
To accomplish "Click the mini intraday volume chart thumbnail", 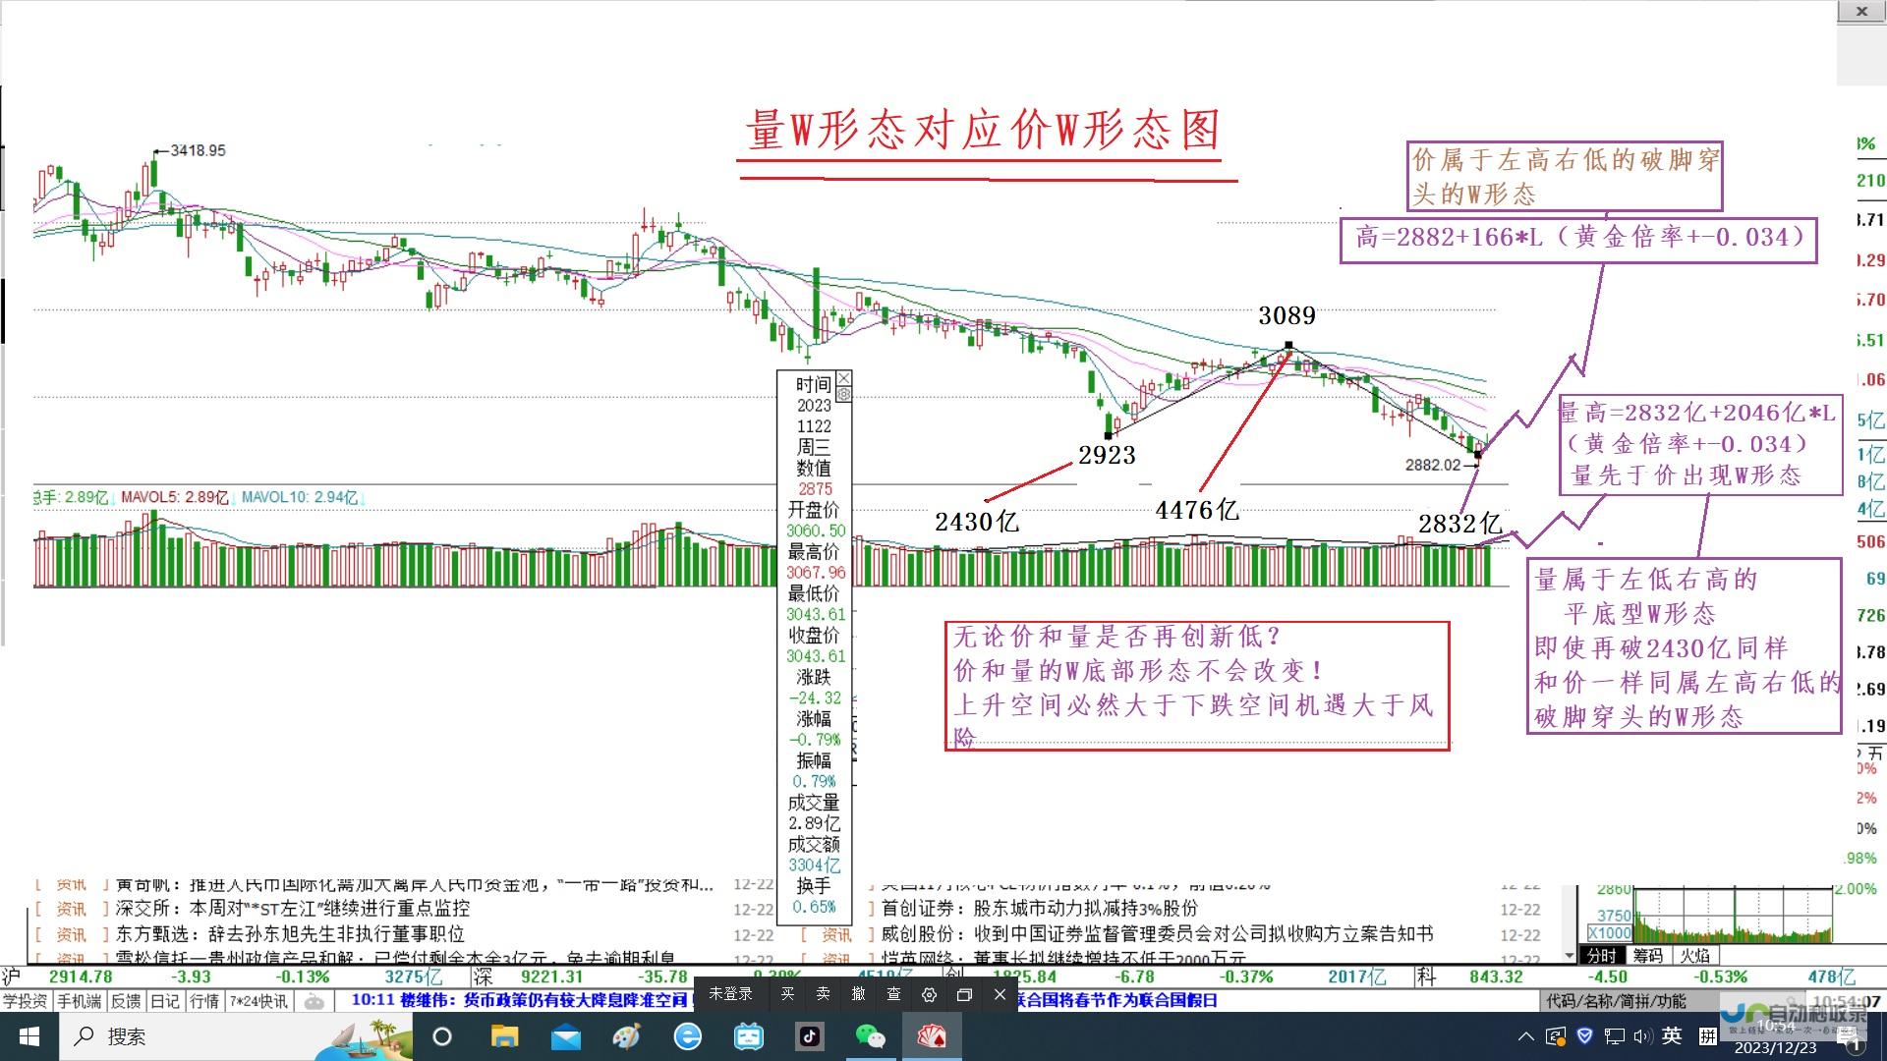I will pyautogui.click(x=1734, y=915).
